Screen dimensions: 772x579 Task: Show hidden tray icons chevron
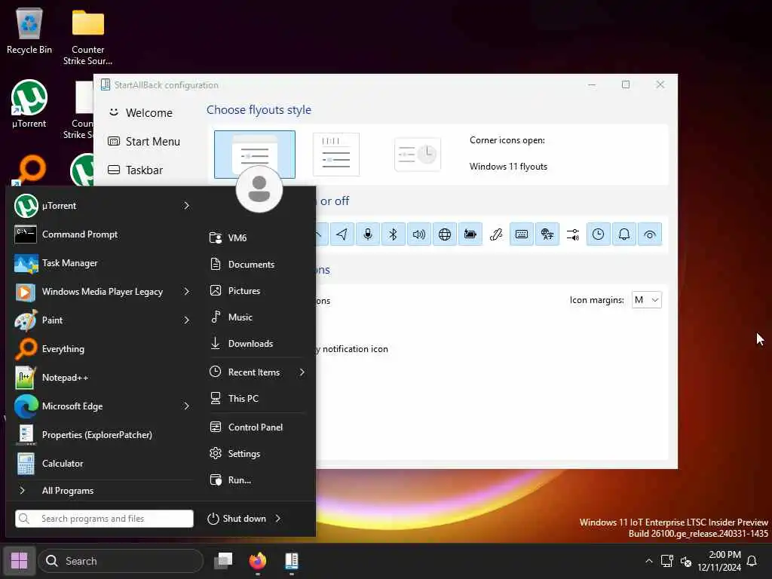pyautogui.click(x=649, y=561)
